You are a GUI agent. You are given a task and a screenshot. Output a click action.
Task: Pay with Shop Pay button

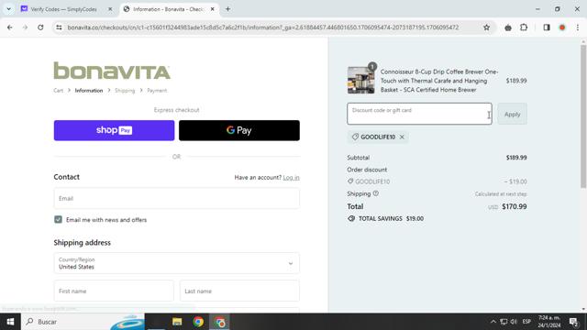tap(114, 130)
